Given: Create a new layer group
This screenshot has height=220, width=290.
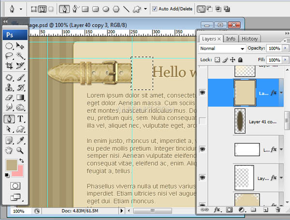Looking at the screenshot, I should tap(253, 210).
